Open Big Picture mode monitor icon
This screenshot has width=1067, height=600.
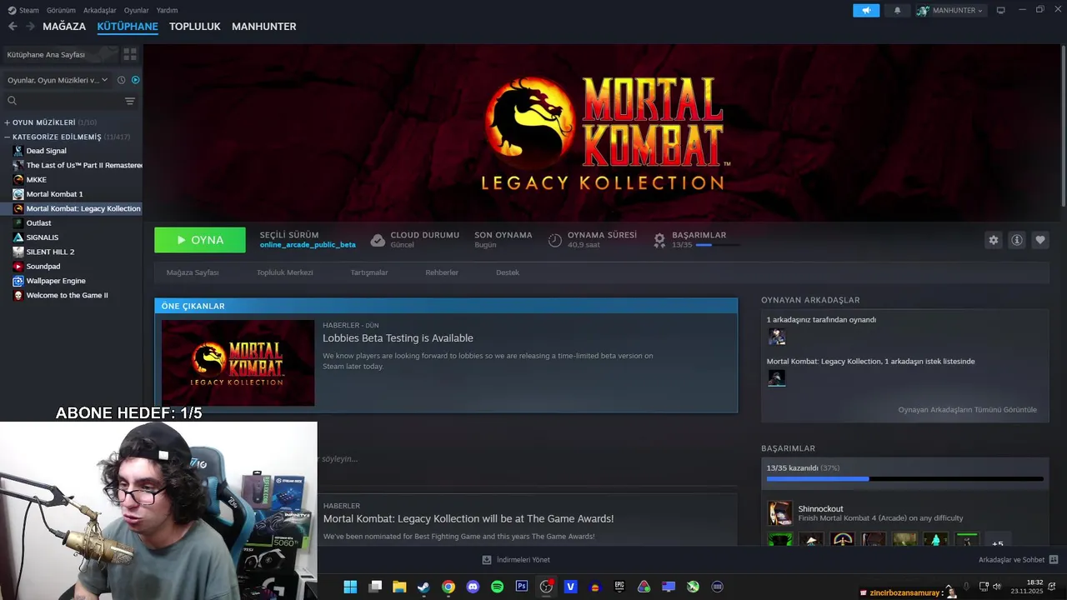pyautogui.click(x=1000, y=10)
